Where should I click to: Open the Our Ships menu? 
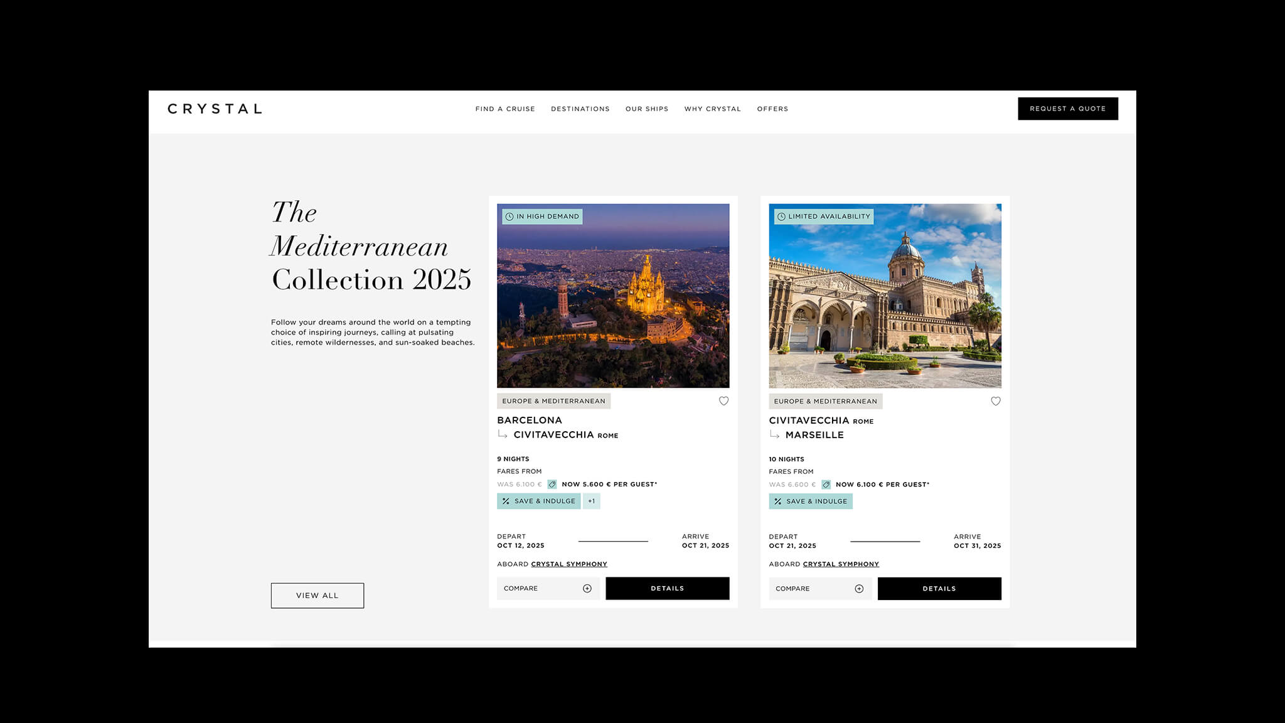coord(647,109)
